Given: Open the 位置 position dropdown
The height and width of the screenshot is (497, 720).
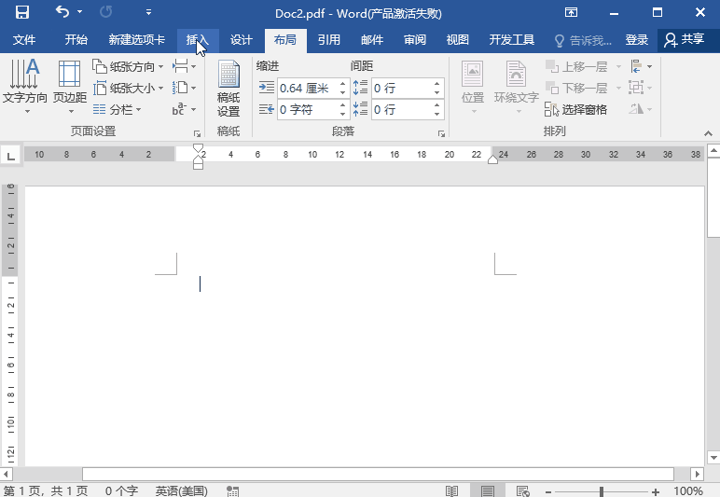Looking at the screenshot, I should (x=473, y=87).
